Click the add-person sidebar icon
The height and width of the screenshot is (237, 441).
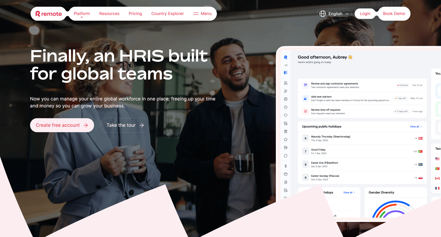point(286,91)
